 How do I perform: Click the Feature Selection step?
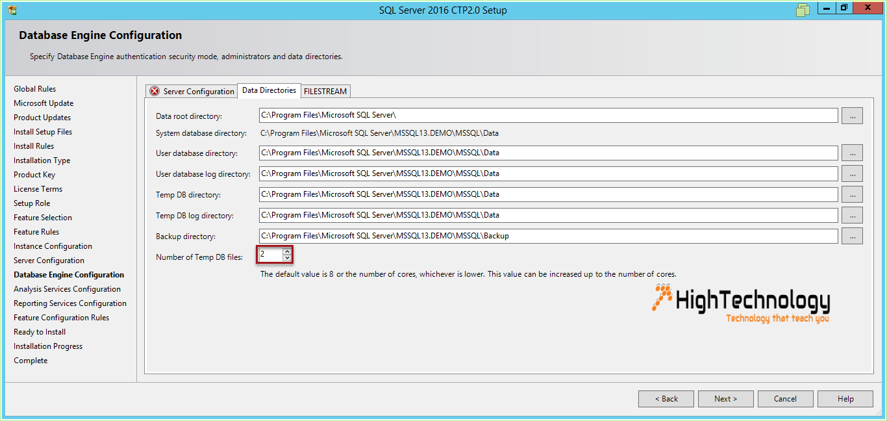pyautogui.click(x=43, y=218)
